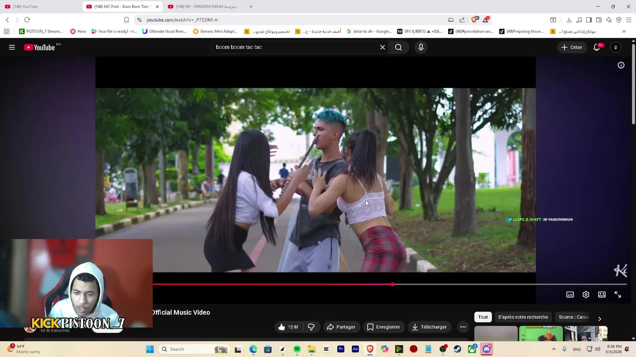The width and height of the screenshot is (636, 357).
Task: Open the bookmark apps grid icon
Action: tap(6, 31)
